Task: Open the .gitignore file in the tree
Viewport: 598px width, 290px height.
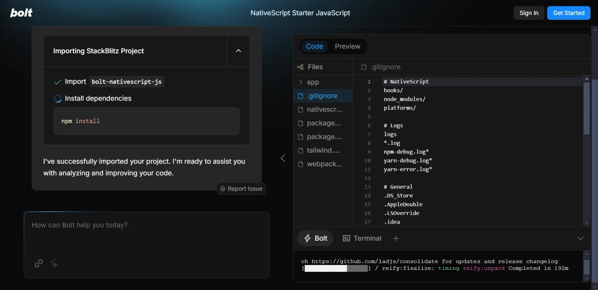Action: tap(323, 96)
